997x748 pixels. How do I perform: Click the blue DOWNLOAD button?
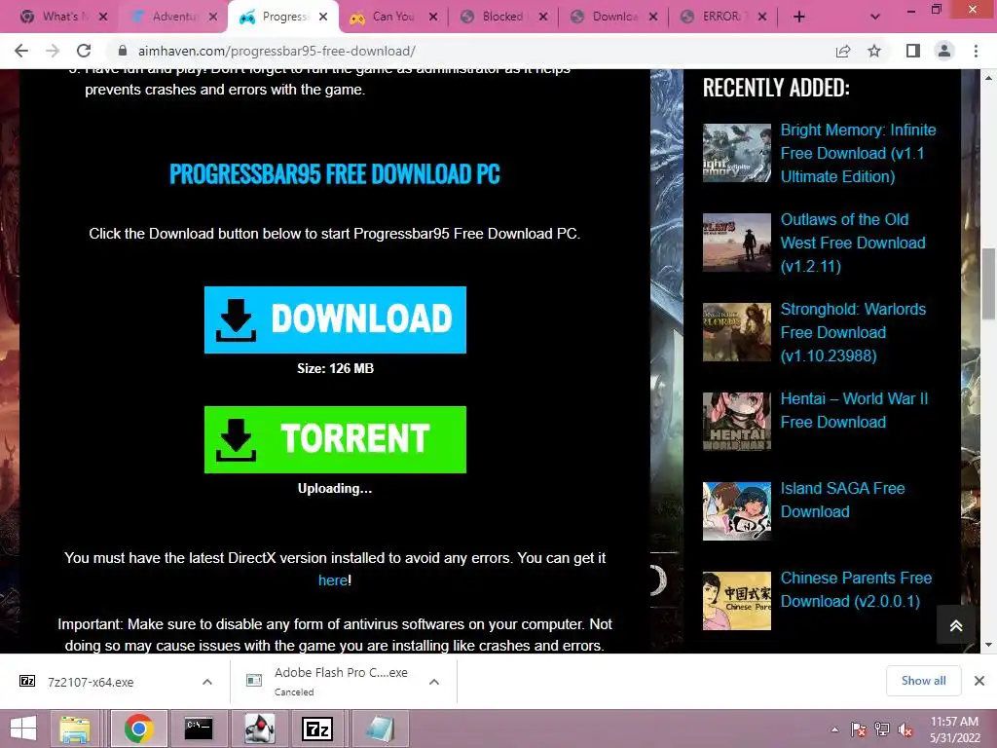point(335,319)
